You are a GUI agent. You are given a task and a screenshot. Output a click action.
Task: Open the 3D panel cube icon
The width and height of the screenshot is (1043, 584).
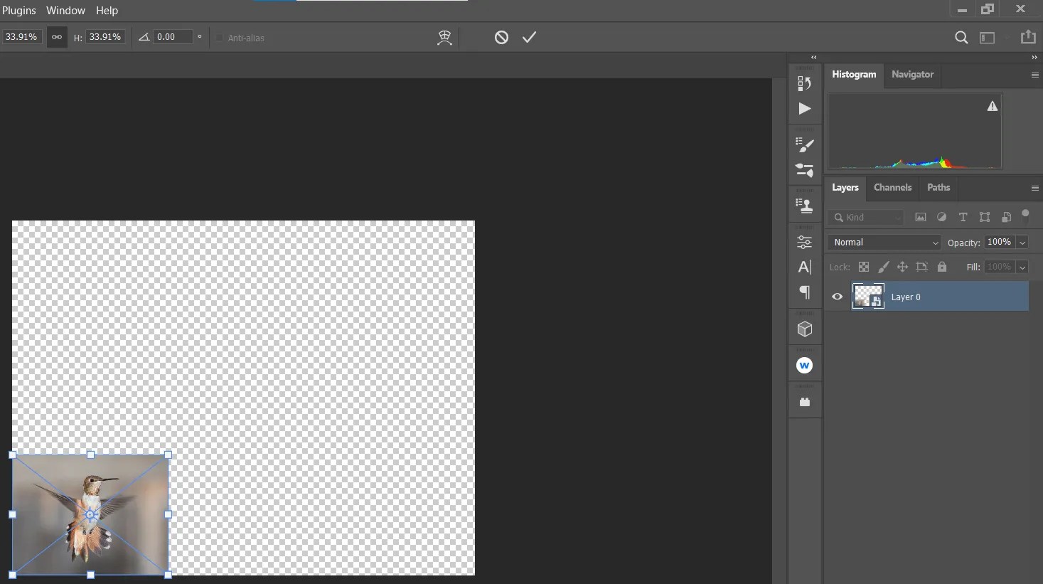coord(804,328)
